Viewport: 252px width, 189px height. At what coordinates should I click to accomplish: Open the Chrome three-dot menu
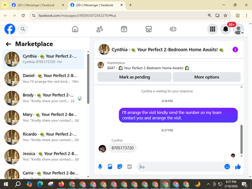coord(246,16)
